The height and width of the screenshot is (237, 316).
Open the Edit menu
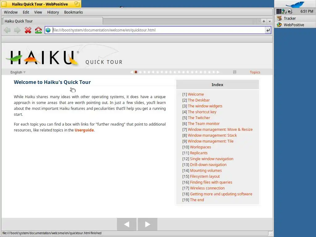tap(26, 12)
